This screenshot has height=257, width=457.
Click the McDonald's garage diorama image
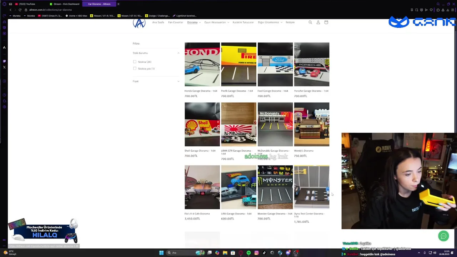pos(275,124)
